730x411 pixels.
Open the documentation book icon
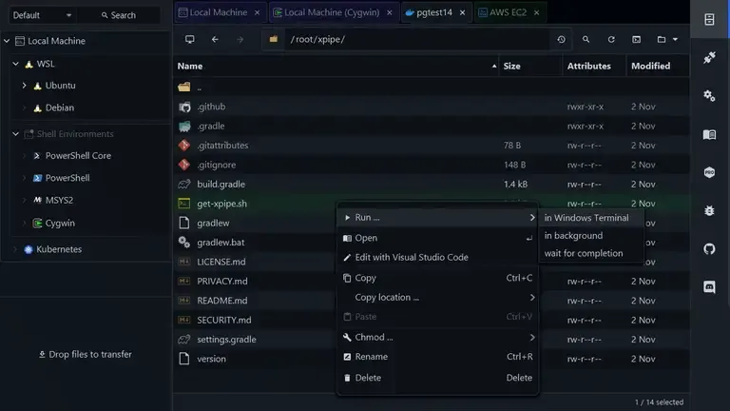709,134
